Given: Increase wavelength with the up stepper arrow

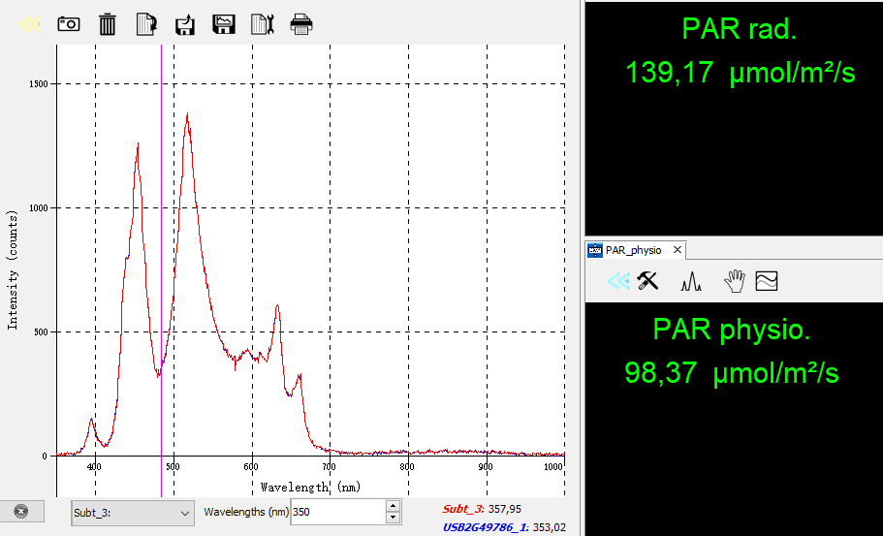Looking at the screenshot, I should pos(393,505).
